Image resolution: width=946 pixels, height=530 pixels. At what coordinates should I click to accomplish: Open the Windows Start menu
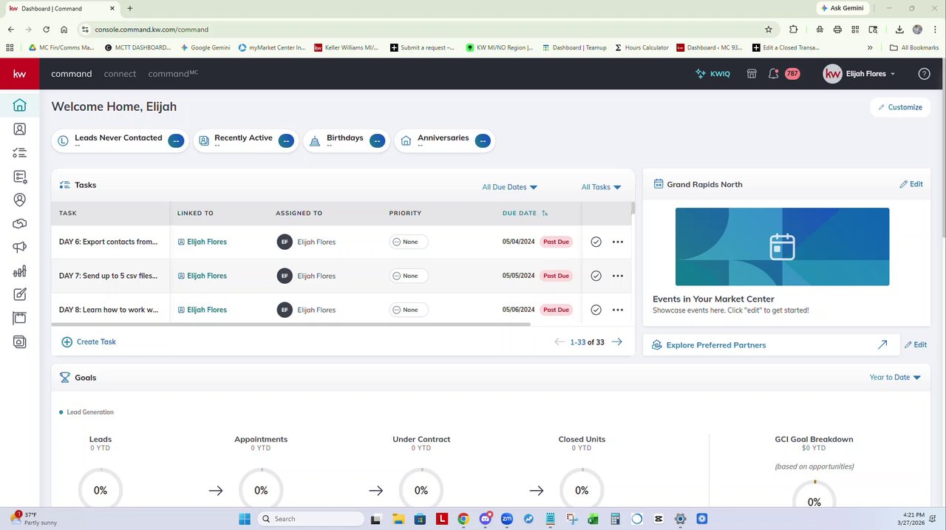pyautogui.click(x=245, y=519)
